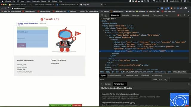The image size is (191, 107).
Task: Collapse the body main-body node
Action: point(102,26)
